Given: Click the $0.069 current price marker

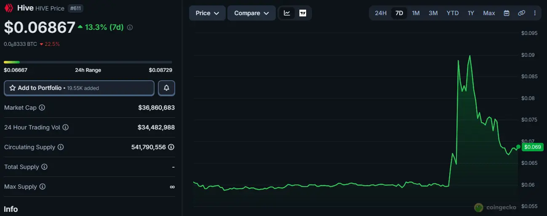Looking at the screenshot, I should click(533, 147).
